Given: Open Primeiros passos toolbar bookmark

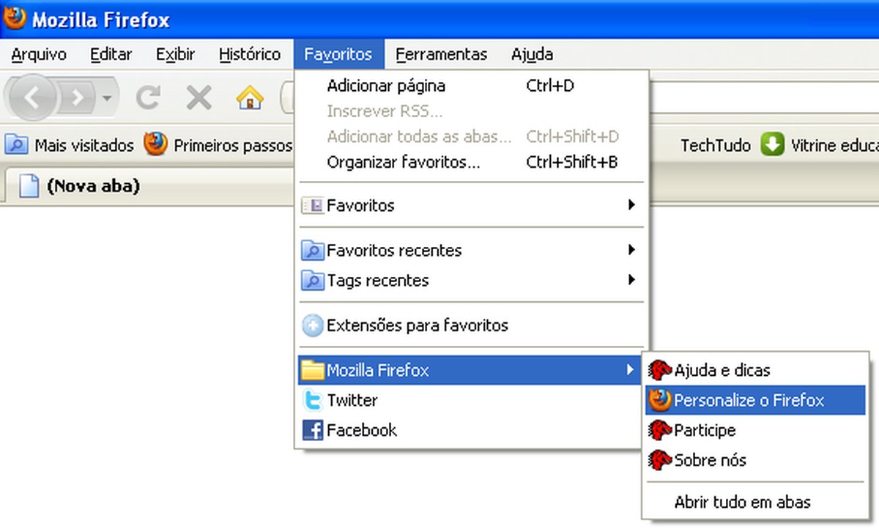Looking at the screenshot, I should pyautogui.click(x=218, y=145).
